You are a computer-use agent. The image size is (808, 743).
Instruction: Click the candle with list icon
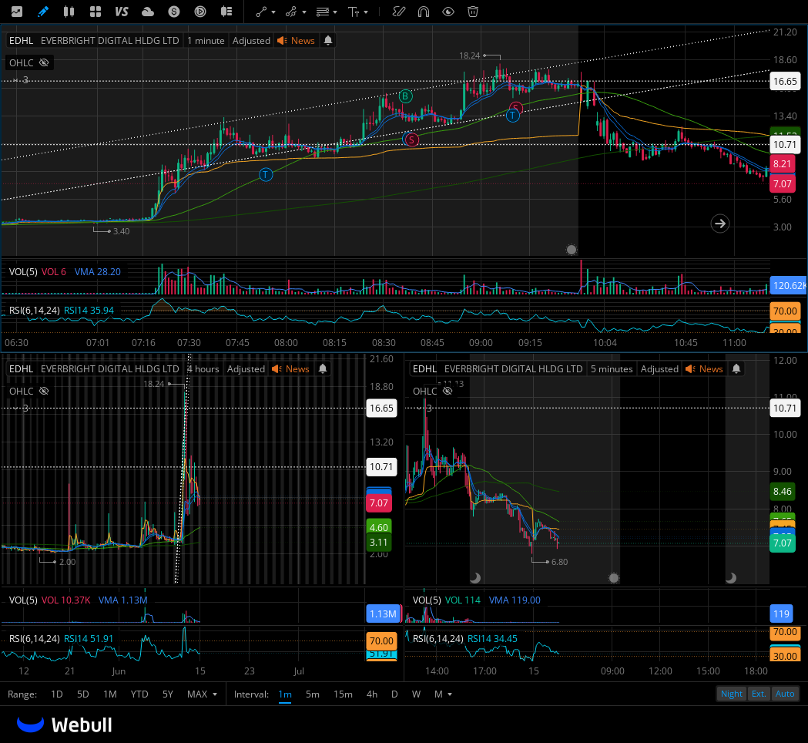pyautogui.click(x=226, y=12)
